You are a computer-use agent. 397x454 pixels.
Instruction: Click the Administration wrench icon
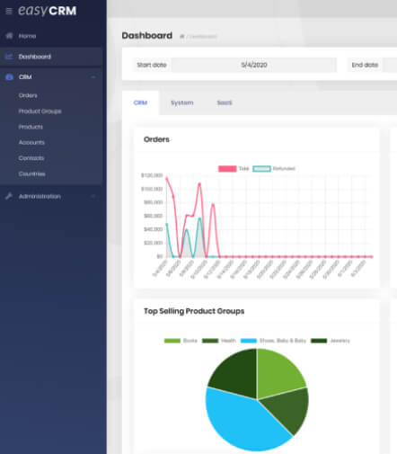(x=9, y=196)
